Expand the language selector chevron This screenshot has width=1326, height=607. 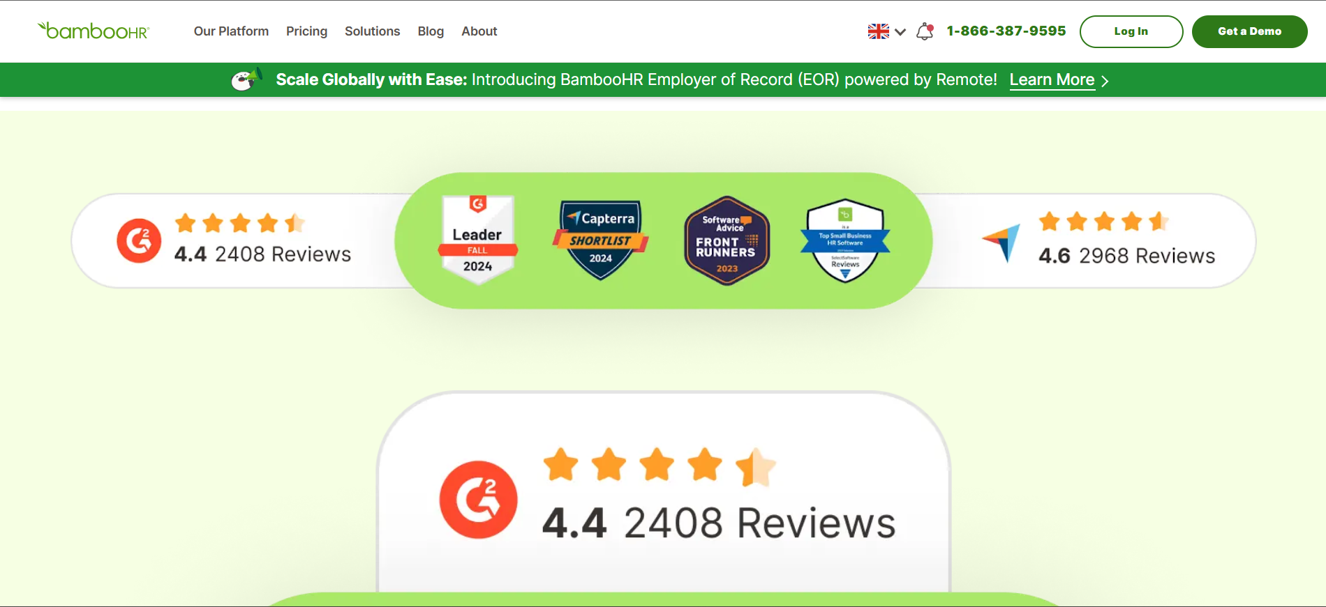tap(900, 32)
